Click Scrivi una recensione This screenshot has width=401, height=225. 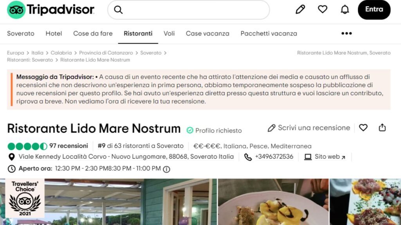[309, 128]
